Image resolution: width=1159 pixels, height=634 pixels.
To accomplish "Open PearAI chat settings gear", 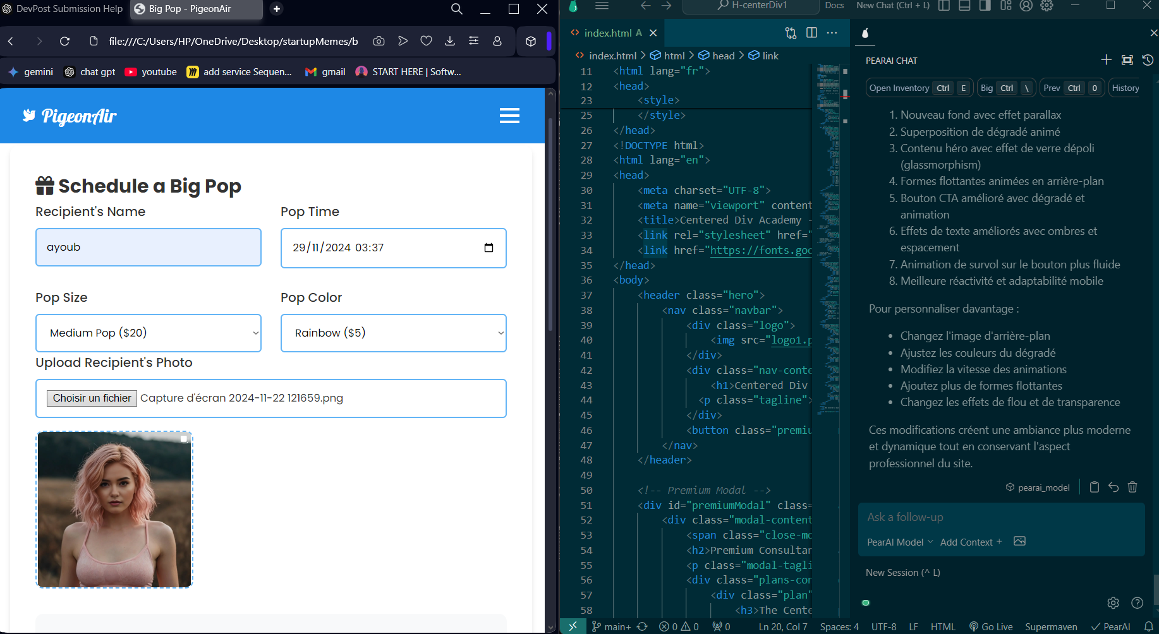I will point(1113,603).
